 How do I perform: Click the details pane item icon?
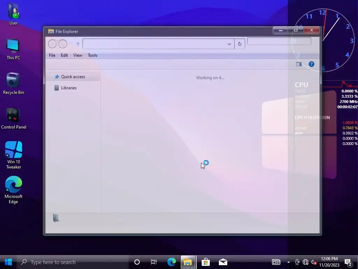point(56,218)
